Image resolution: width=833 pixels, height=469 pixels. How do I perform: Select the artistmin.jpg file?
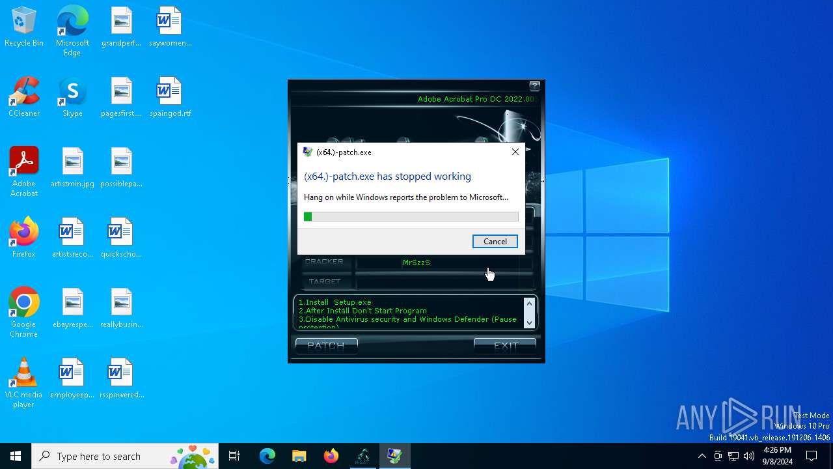[x=72, y=168]
